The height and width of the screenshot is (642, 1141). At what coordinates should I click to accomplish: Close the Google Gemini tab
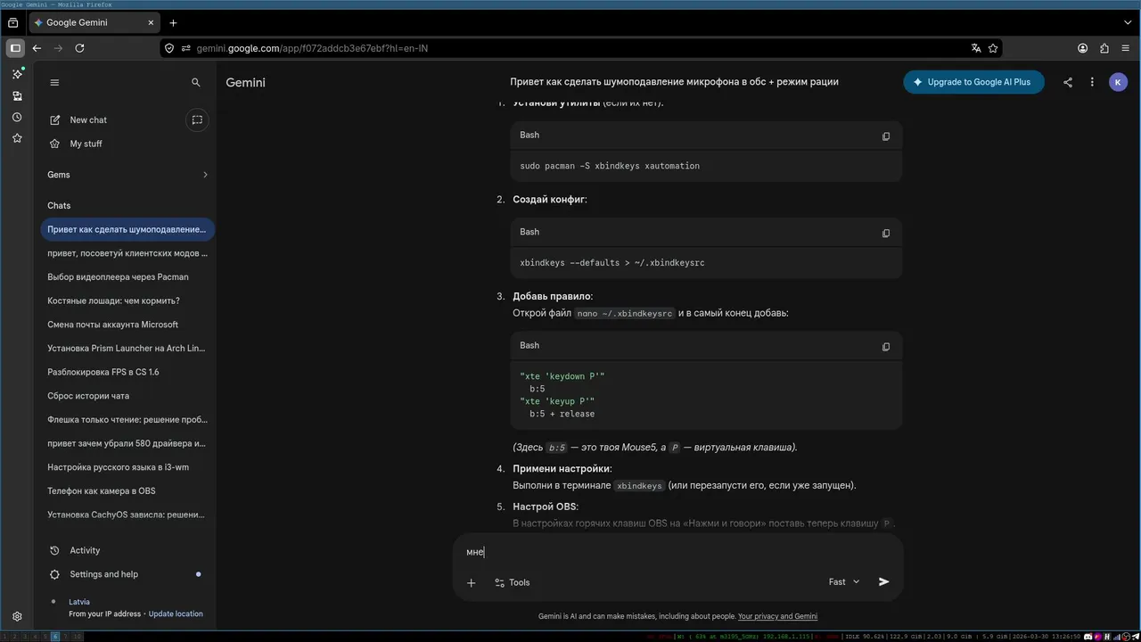[x=149, y=22]
